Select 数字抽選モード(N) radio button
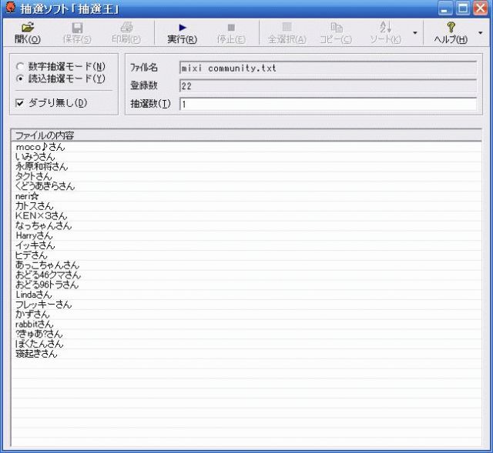Image resolution: width=493 pixels, height=453 pixels. tap(20, 66)
